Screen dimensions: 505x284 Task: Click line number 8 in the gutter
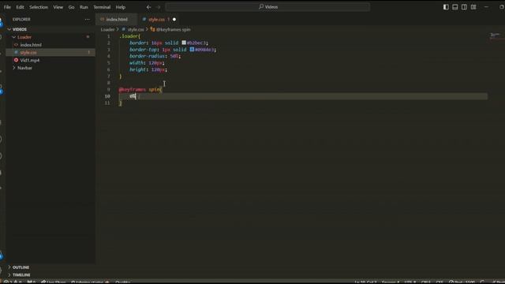[109, 83]
